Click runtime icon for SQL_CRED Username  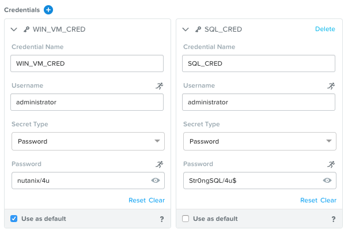[331, 86]
